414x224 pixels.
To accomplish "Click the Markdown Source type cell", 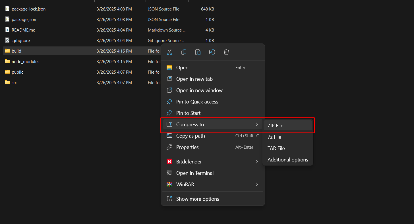I will tap(167, 30).
